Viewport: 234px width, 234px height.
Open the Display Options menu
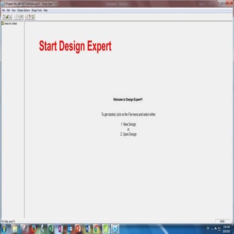click(x=23, y=10)
